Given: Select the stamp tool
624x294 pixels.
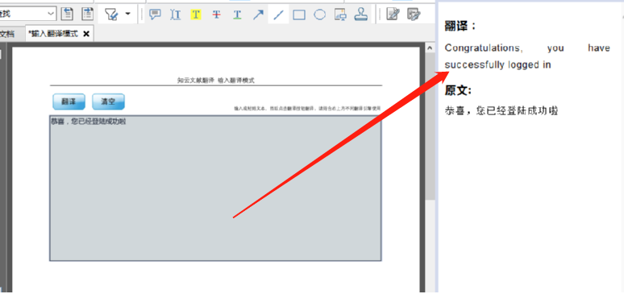Looking at the screenshot, I should tap(361, 14).
